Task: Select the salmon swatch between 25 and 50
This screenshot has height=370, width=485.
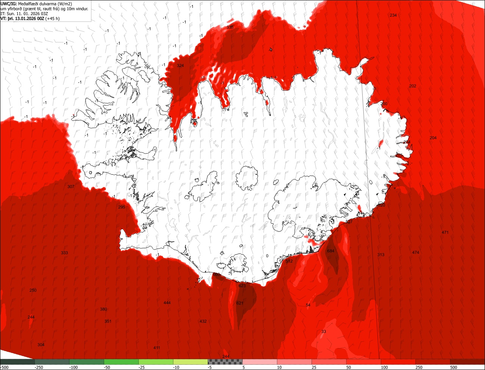Action: (x=329, y=362)
